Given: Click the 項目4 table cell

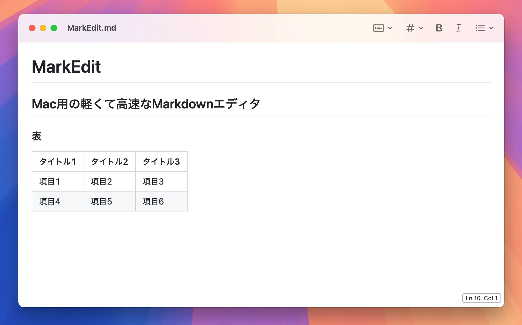Looking at the screenshot, I should click(58, 202).
